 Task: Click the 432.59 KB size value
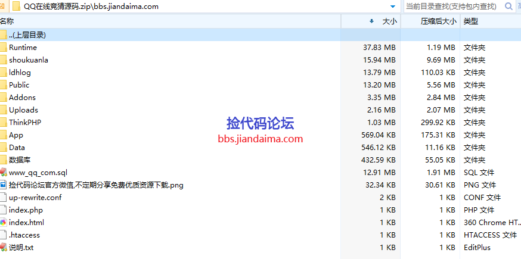point(379,160)
